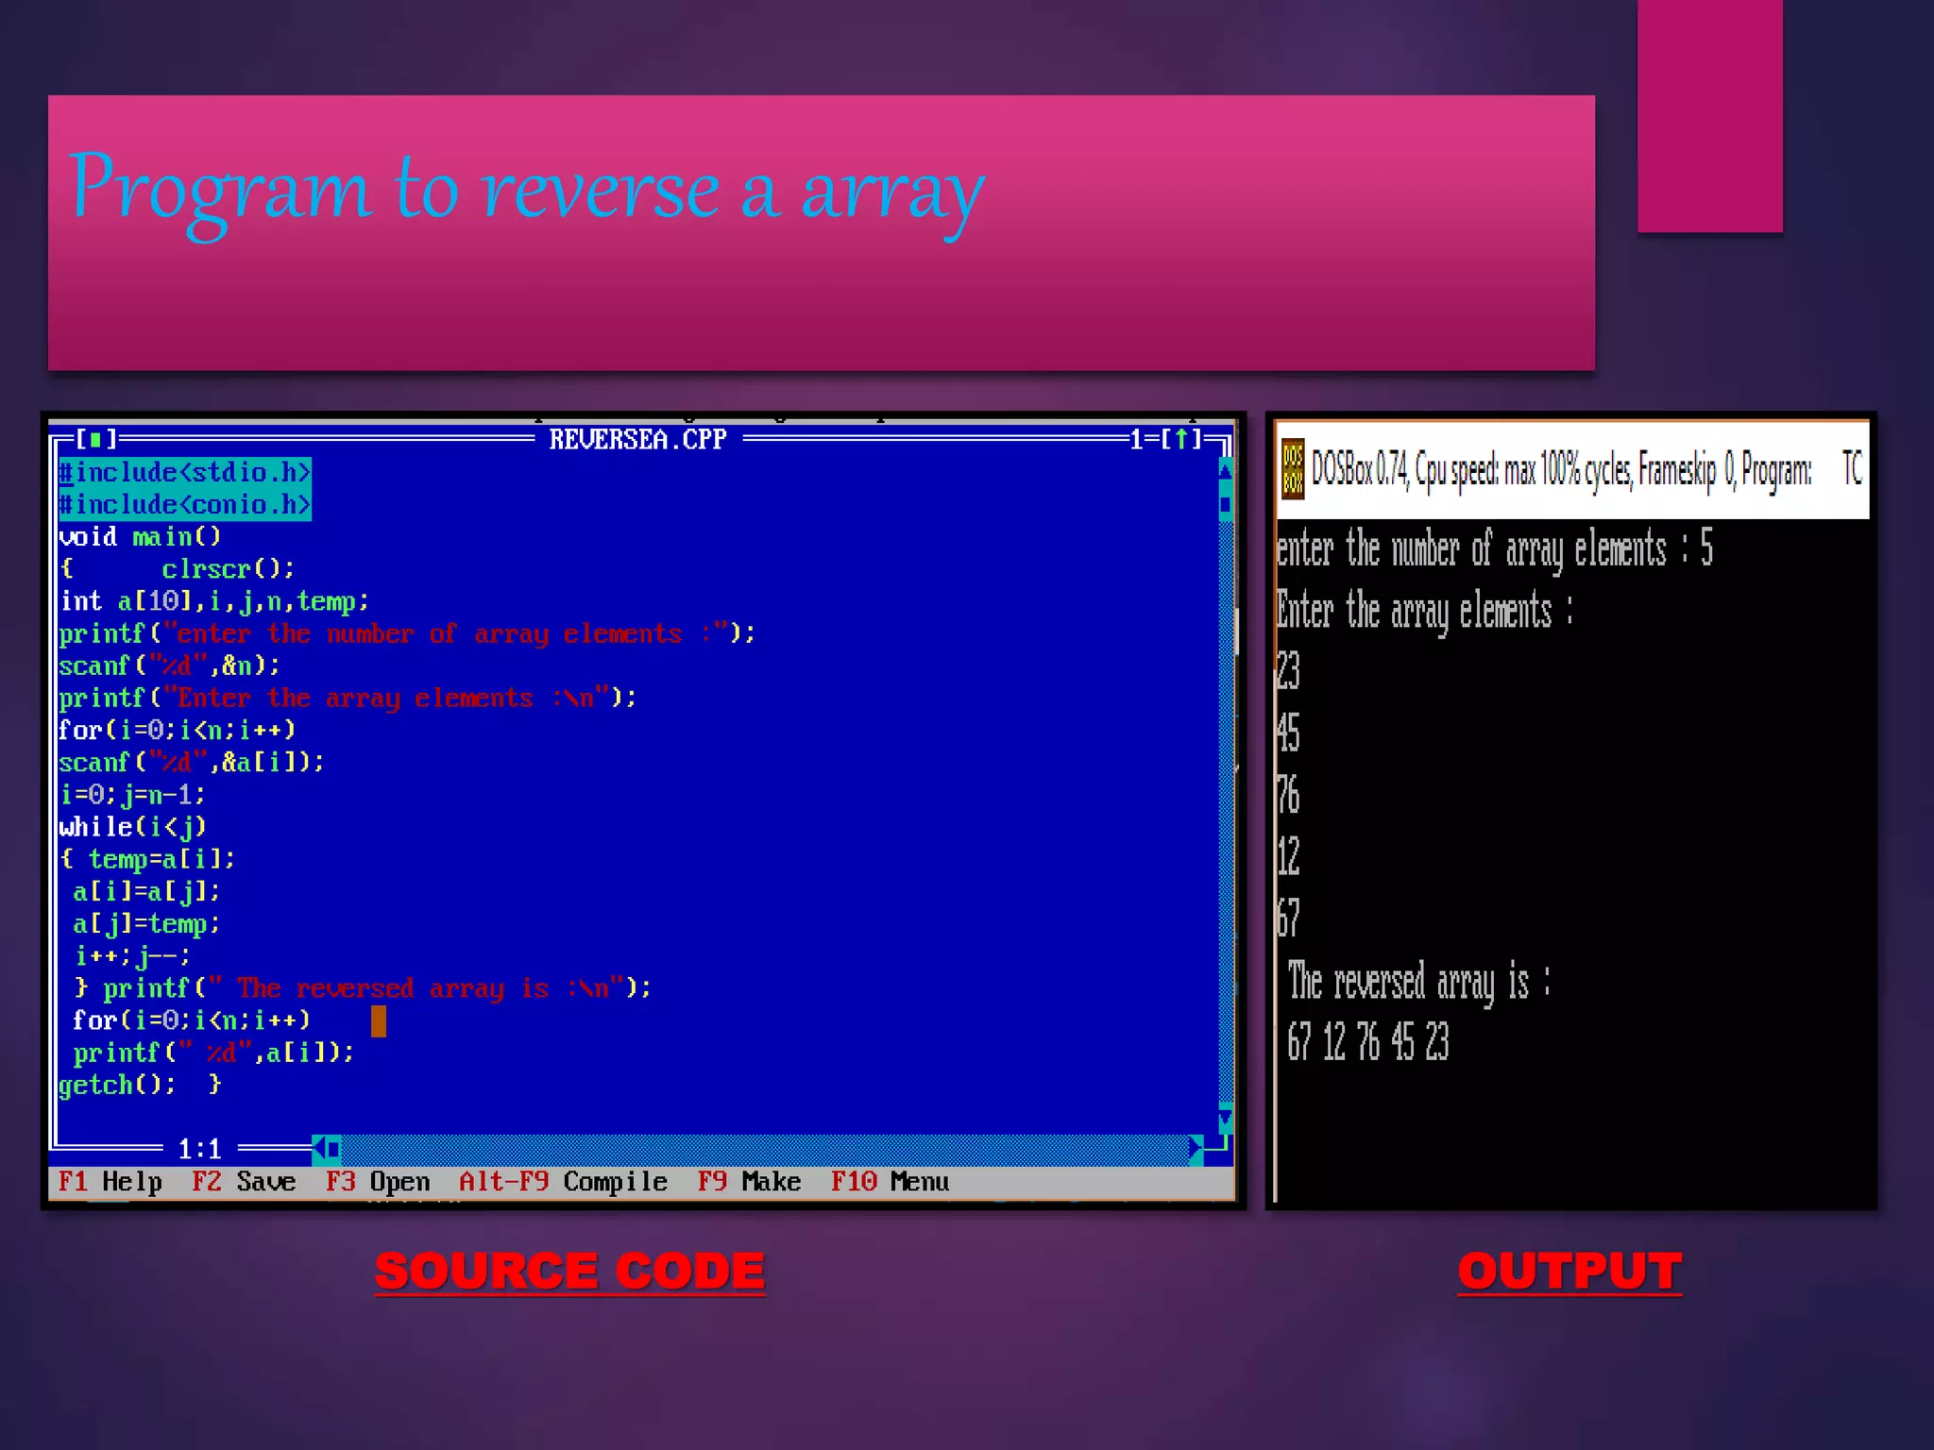Click the scanf("%d",&a[i]); line
The height and width of the screenshot is (1450, 1934).
pyautogui.click(x=192, y=762)
